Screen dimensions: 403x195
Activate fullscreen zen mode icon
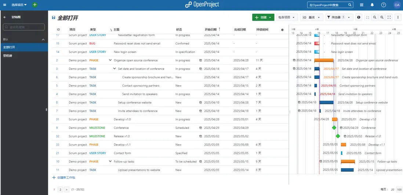389,17
